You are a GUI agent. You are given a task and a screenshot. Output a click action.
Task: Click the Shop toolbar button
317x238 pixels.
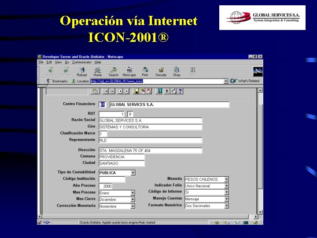pyautogui.click(x=177, y=72)
